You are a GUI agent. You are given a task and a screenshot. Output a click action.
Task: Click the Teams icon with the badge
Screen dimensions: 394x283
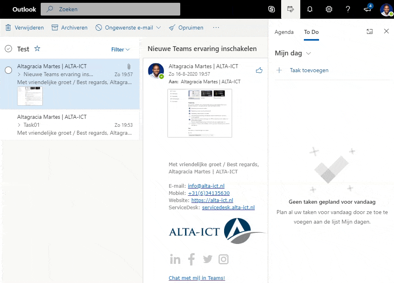[x=367, y=9]
